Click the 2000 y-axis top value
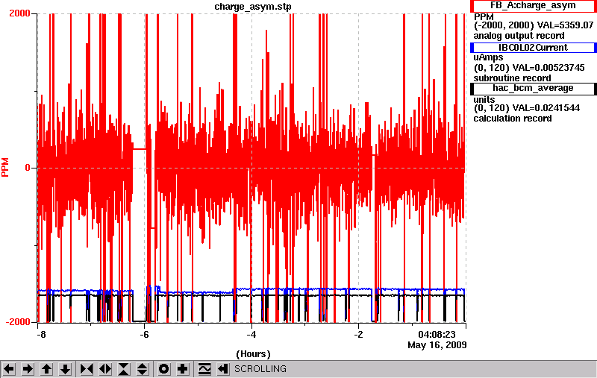 19,13
